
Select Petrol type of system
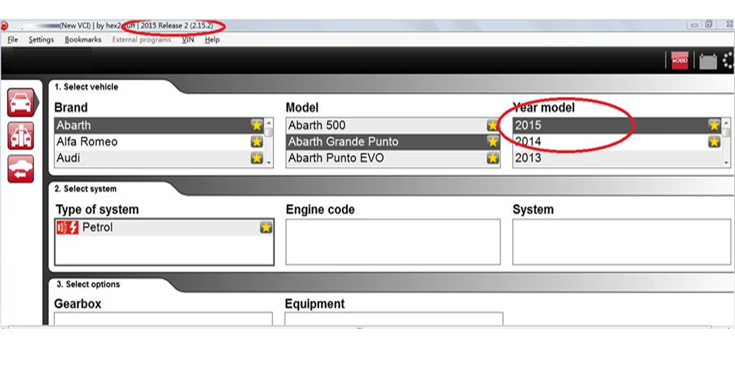pyautogui.click(x=164, y=228)
